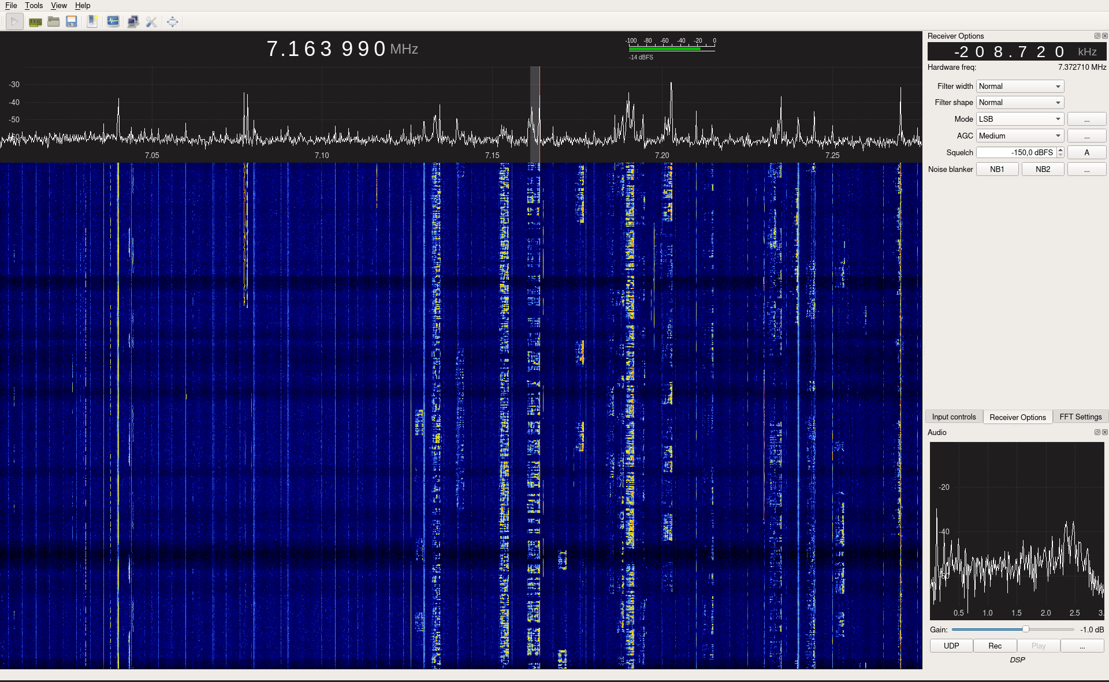Open I/O device configuration (circuit board icon)
This screenshot has height=682, width=1109.
point(35,22)
